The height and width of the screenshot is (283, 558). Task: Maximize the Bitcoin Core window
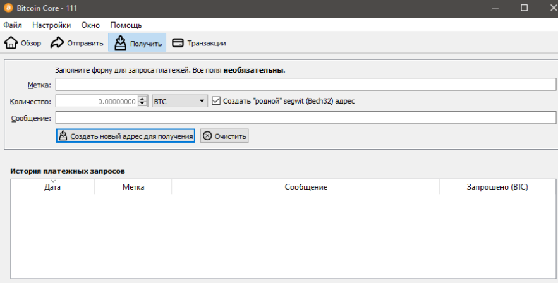[x=525, y=8]
